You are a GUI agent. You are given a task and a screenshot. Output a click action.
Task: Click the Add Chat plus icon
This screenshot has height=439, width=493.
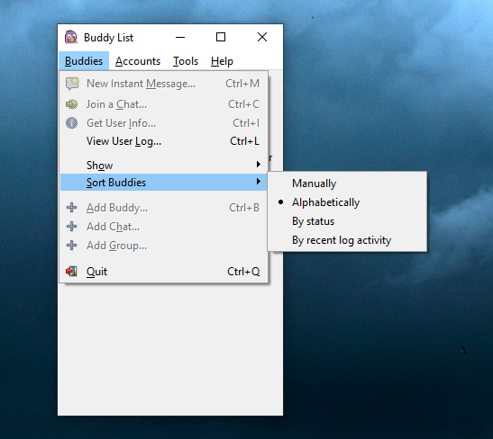(x=72, y=226)
